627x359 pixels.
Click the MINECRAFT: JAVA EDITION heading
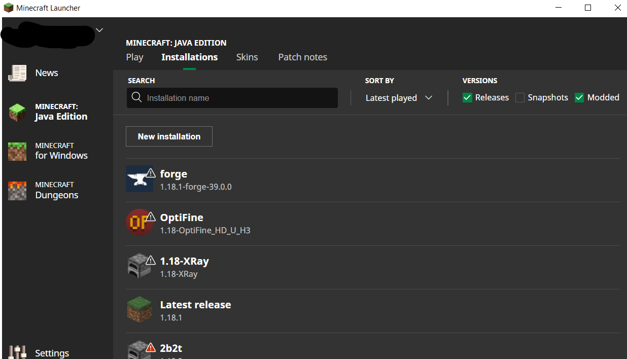click(x=176, y=43)
